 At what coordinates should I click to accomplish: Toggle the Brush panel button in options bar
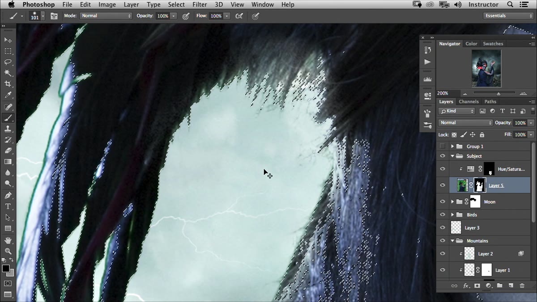pyautogui.click(x=54, y=16)
